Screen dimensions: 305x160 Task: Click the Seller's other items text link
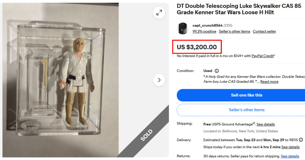point(234,31)
